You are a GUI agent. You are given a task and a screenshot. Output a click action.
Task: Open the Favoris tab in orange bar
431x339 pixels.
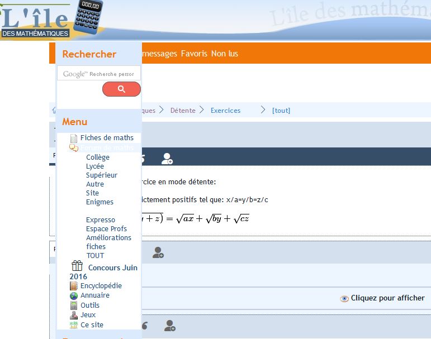195,54
